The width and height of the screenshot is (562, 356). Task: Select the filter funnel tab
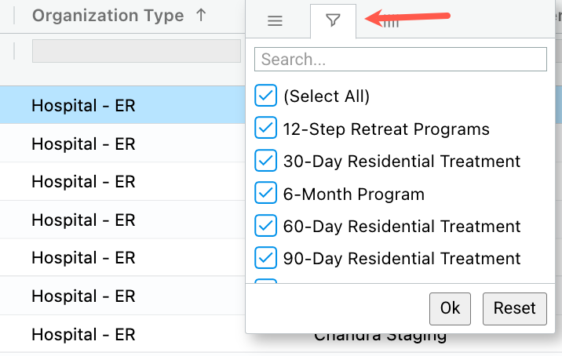point(333,21)
